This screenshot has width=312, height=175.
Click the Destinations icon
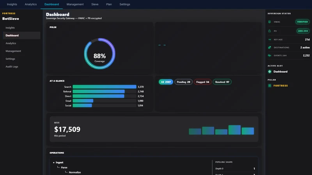[269, 47]
